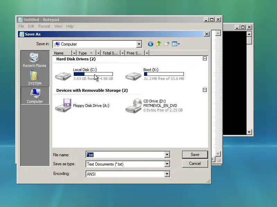Maximize the Notepad window

coord(212,20)
